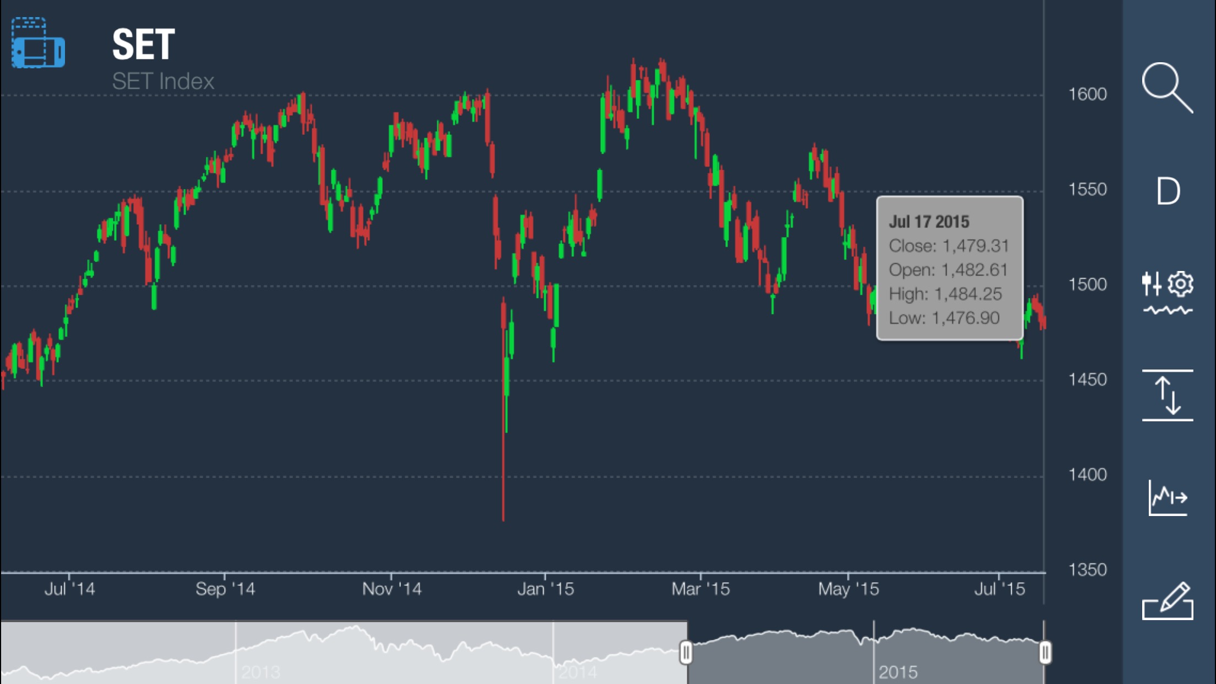Select the SET symbol title
Screen dimensions: 1216x684
tap(143, 45)
